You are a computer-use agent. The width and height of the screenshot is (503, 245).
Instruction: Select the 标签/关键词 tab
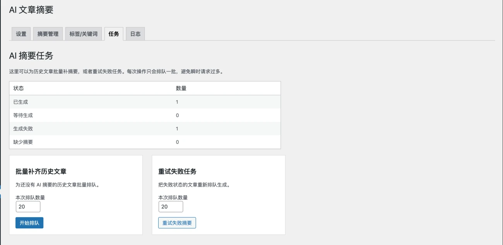click(x=83, y=34)
